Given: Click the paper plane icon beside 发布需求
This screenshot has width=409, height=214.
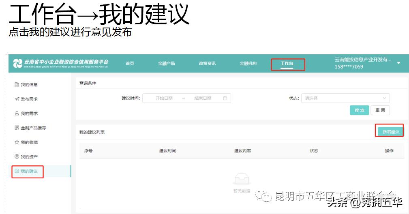Looking at the screenshot, I should tap(17, 99).
